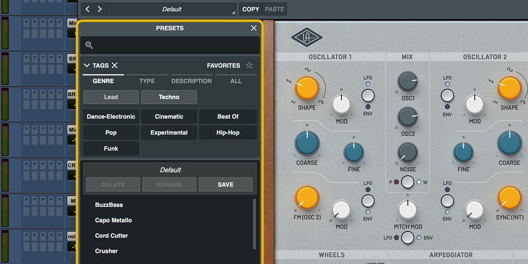Clear active tags with X beside TAGS

point(115,65)
